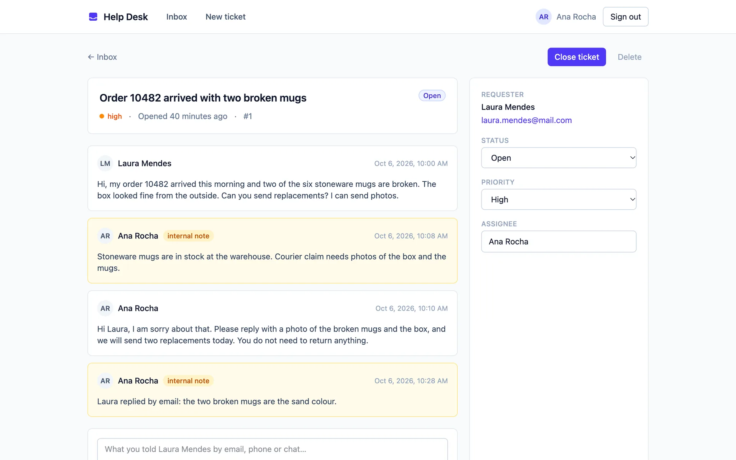
Task: Expand the Priority dropdown showing High
Action: pyautogui.click(x=559, y=199)
